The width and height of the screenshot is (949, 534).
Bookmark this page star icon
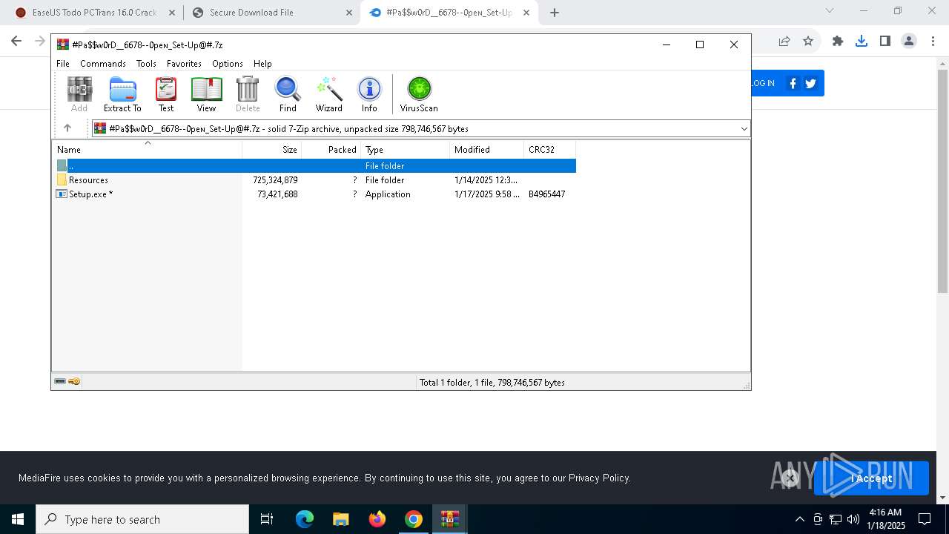point(808,41)
